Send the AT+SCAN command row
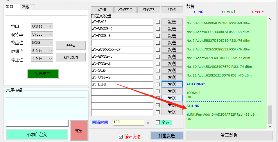This screenshot has width=278, height=142. tap(172, 70)
